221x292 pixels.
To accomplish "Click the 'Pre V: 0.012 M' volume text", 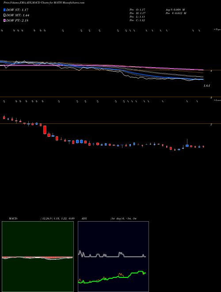I will pyautogui.click(x=176, y=13).
